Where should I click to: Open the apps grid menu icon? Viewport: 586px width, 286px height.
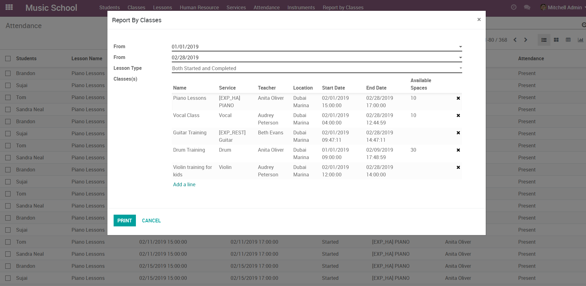pyautogui.click(x=9, y=7)
